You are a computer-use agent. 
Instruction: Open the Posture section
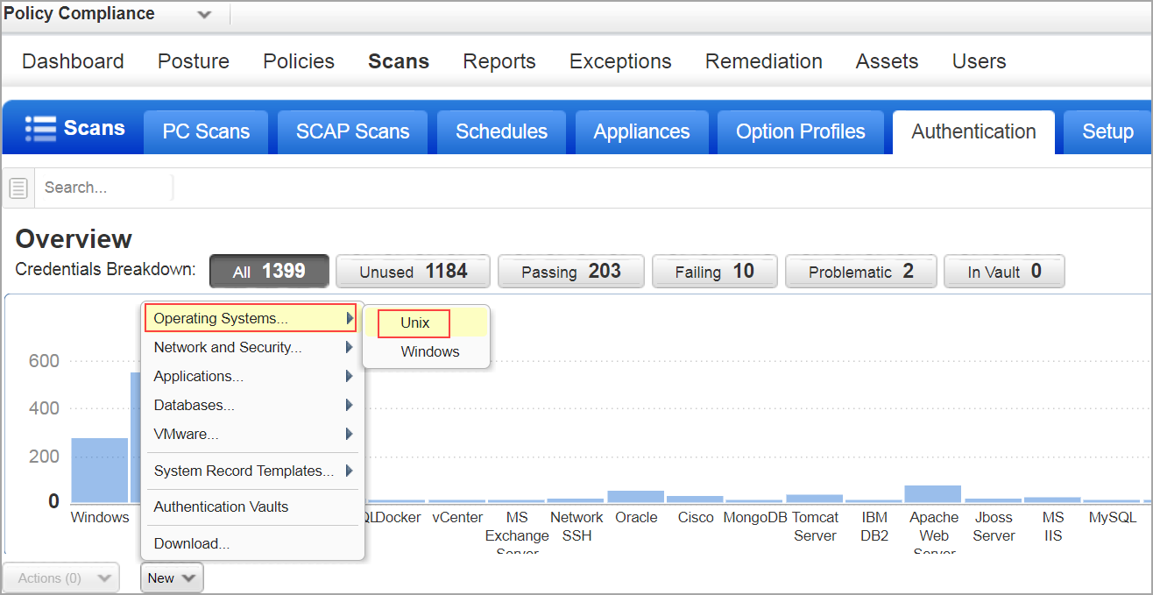194,61
